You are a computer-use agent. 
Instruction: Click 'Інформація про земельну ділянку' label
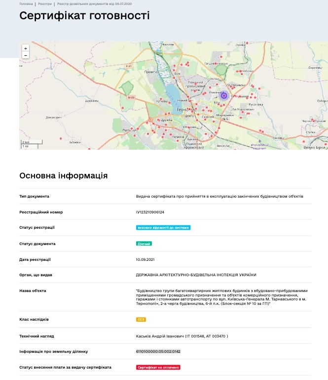tap(53, 351)
